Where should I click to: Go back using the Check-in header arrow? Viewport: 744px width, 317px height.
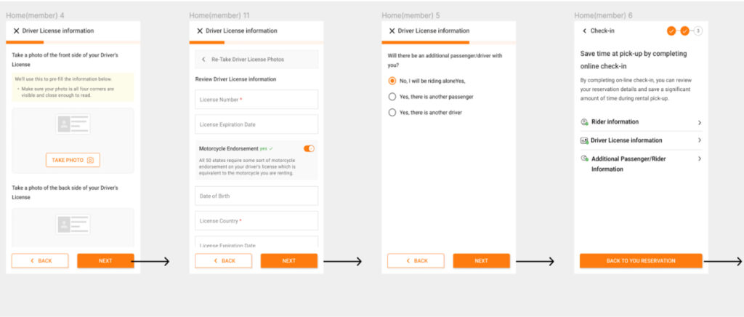pos(584,31)
